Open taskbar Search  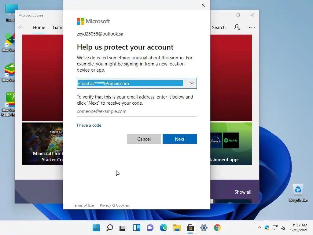point(110,228)
